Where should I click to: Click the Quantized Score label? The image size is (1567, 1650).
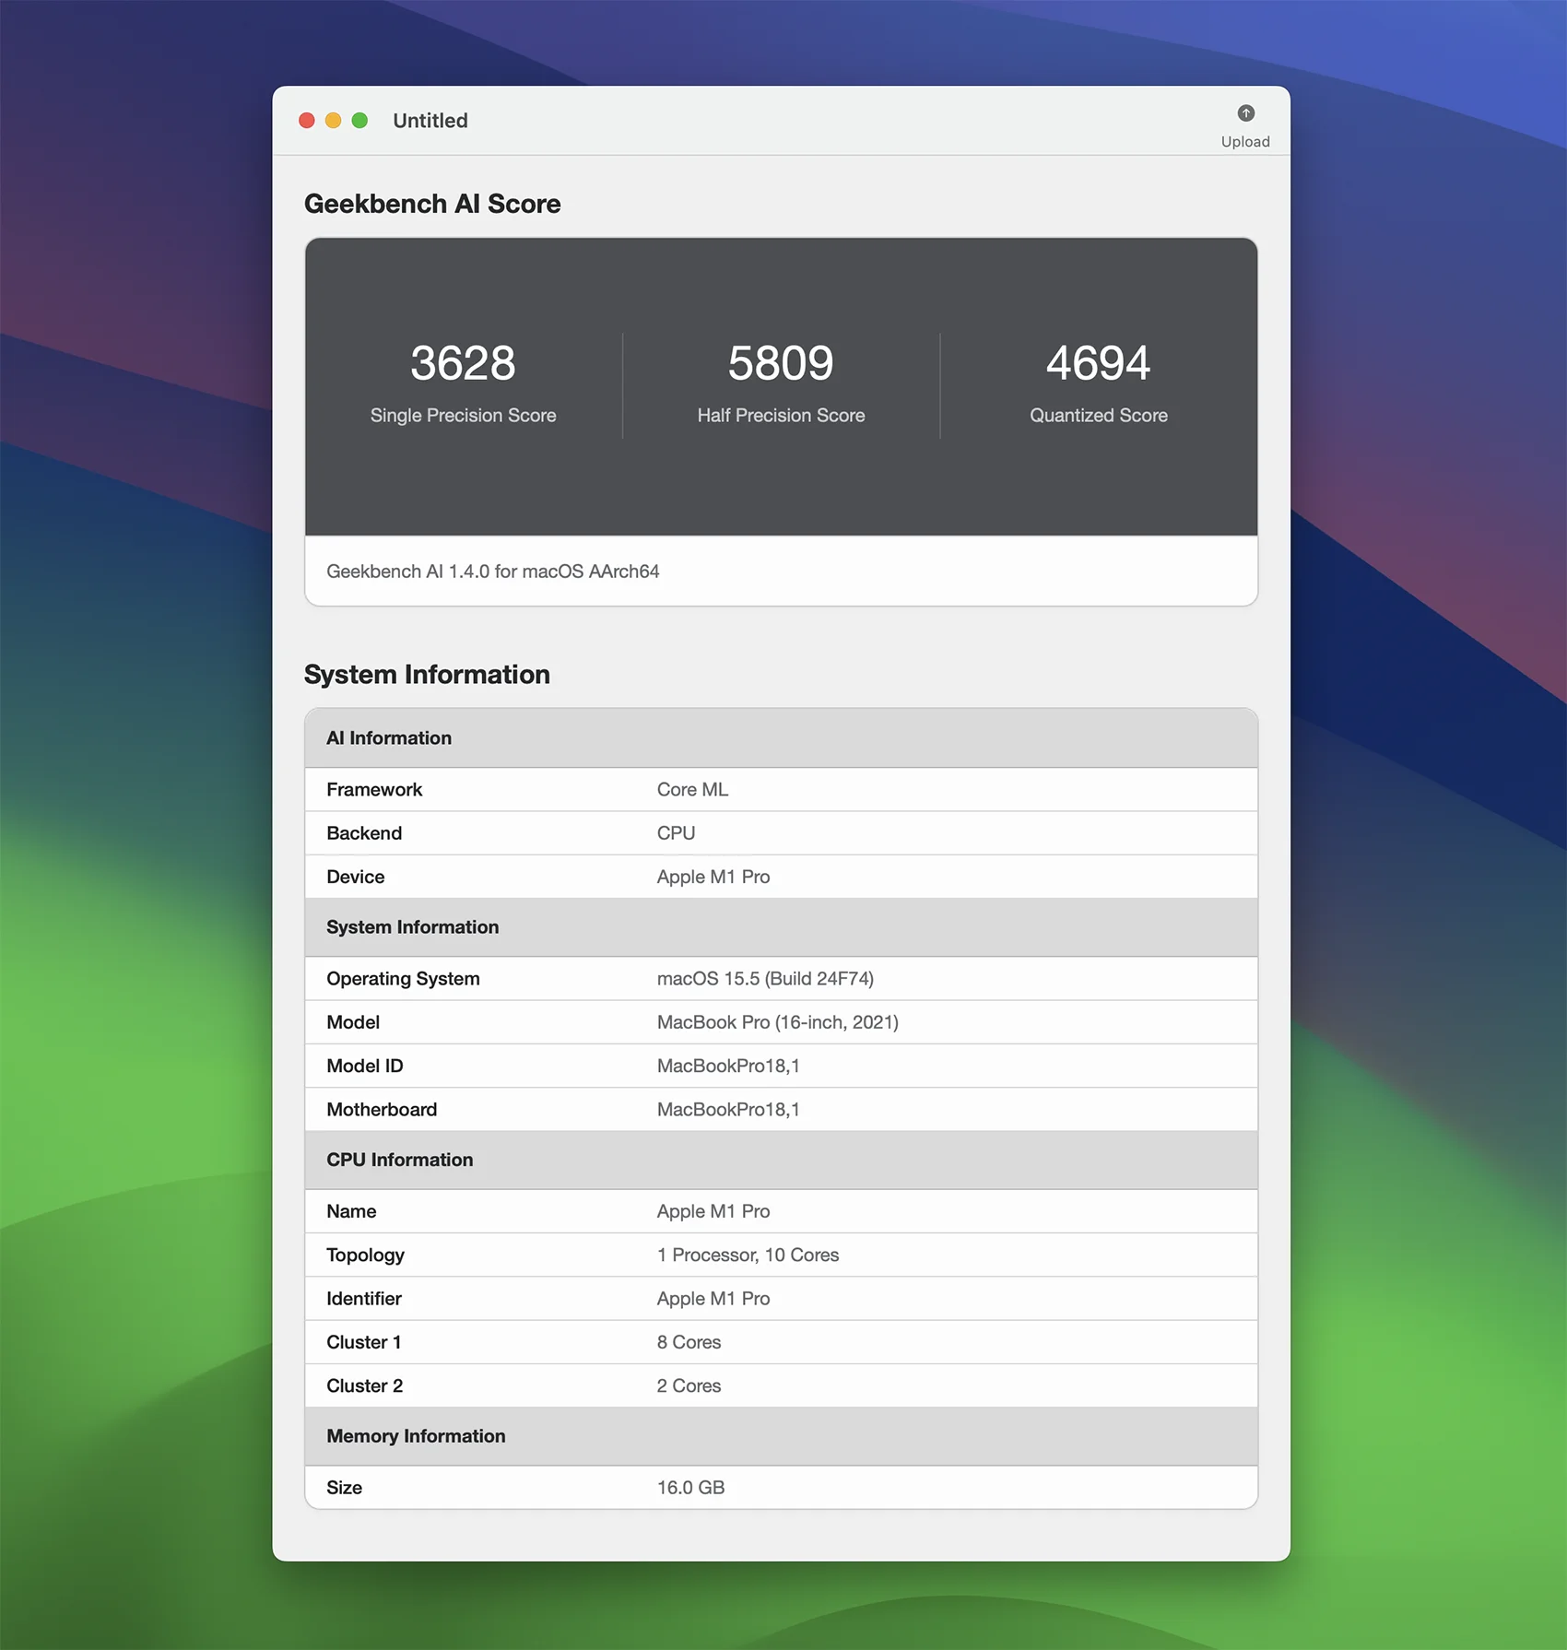pos(1099,416)
